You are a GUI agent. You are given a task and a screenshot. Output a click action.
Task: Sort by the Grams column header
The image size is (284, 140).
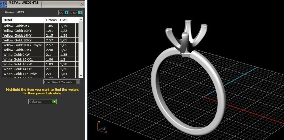point(51,20)
